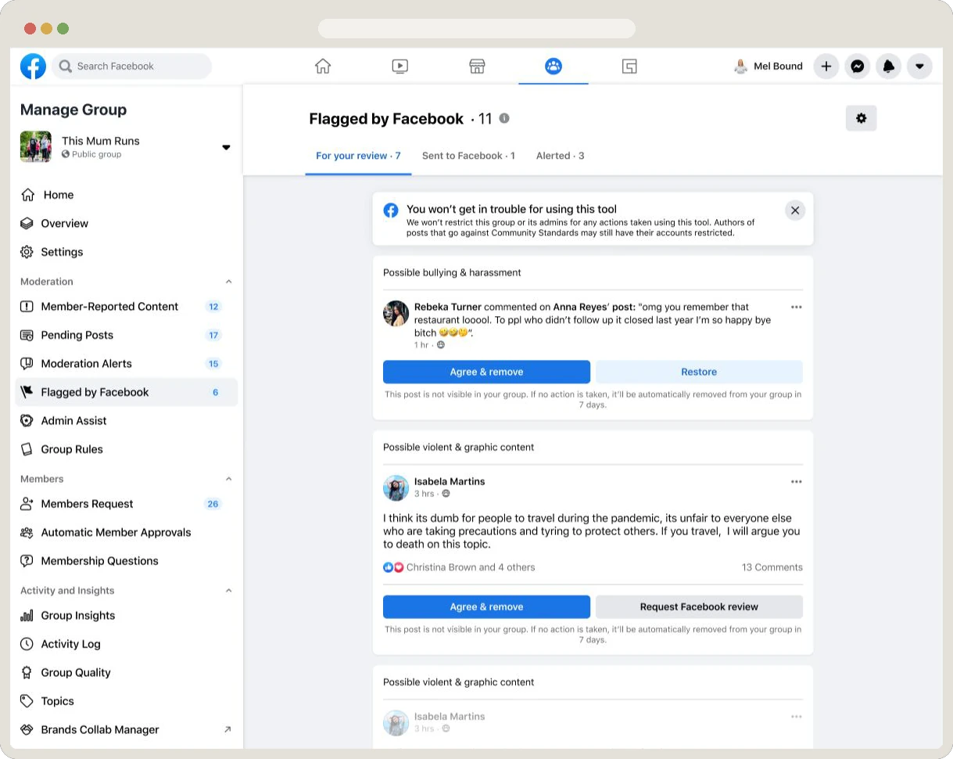Open Admin Assist
Image resolution: width=953 pixels, height=759 pixels.
[x=126, y=421]
